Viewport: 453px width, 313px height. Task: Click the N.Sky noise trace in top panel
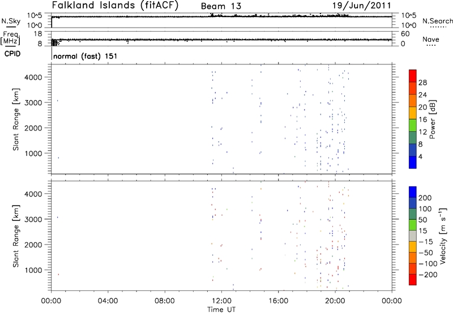click(x=221, y=16)
